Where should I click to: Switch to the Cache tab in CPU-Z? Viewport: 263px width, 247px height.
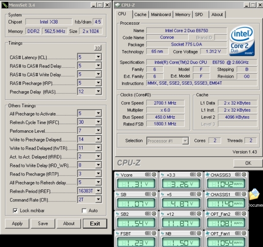click(141, 15)
